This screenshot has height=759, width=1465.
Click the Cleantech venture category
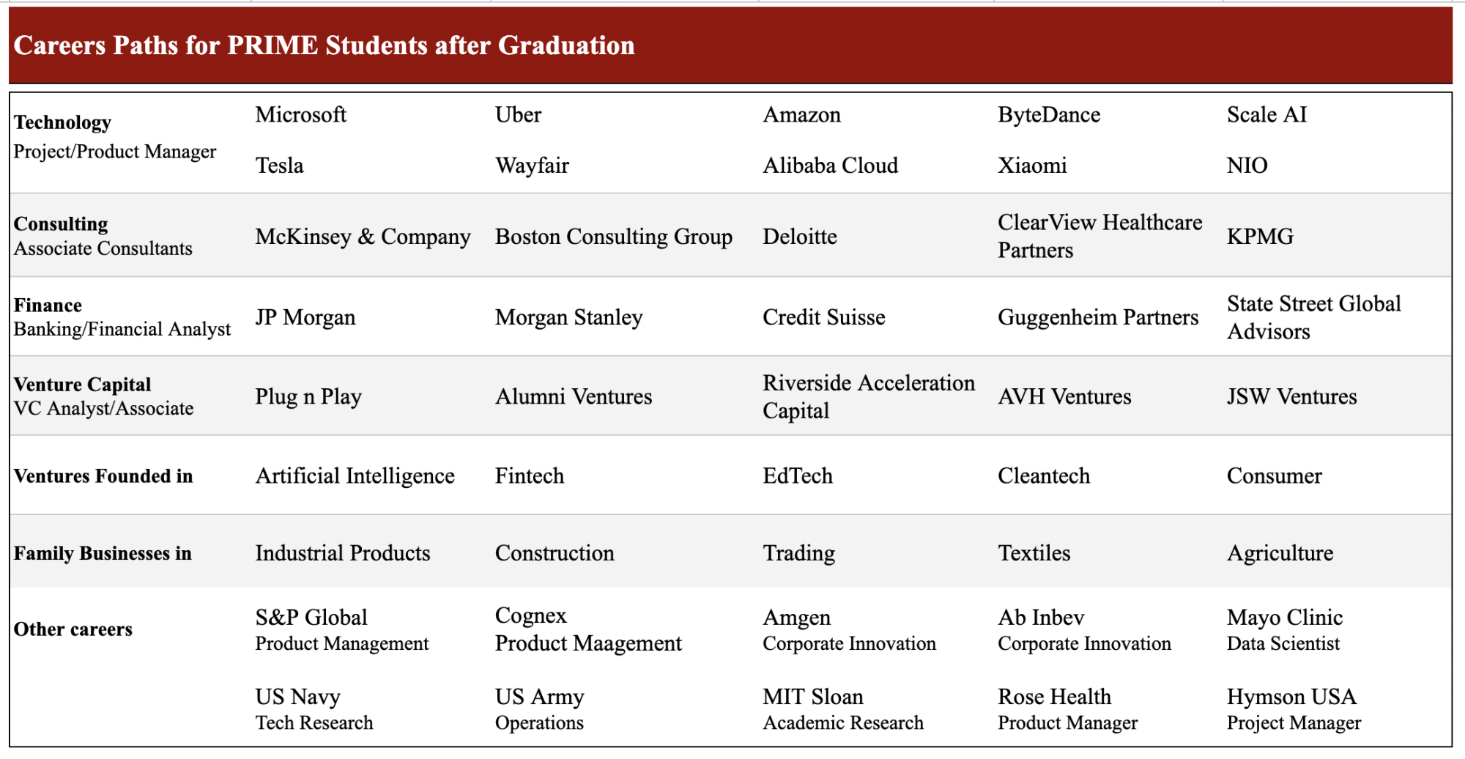[1043, 475]
